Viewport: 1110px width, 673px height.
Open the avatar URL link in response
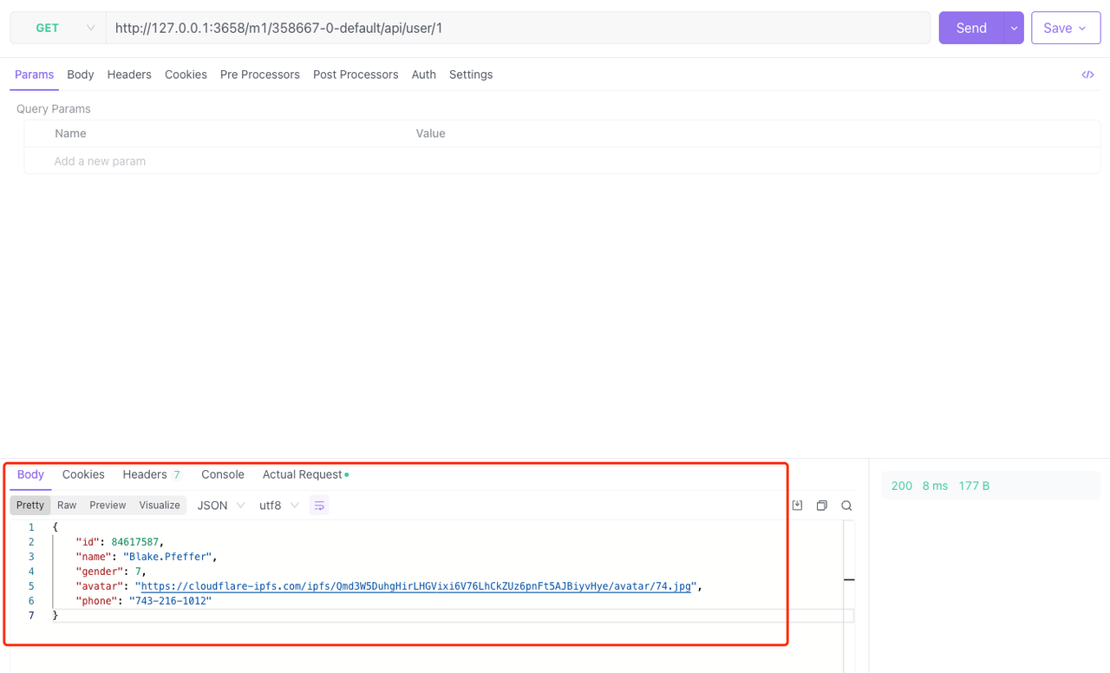coord(416,586)
